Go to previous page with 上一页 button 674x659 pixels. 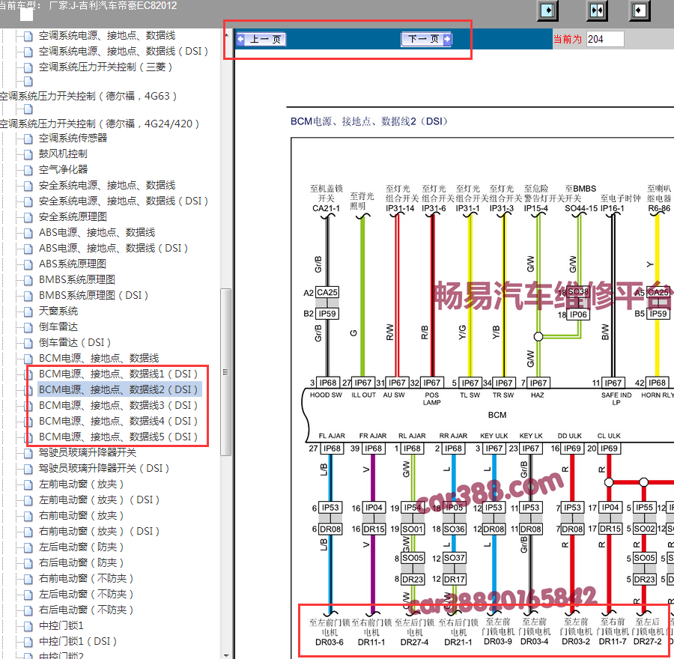[x=261, y=40]
